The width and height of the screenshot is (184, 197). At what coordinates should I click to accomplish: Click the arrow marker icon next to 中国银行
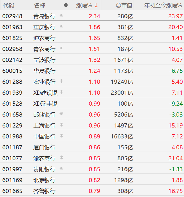pyautogui.click(x=62, y=136)
